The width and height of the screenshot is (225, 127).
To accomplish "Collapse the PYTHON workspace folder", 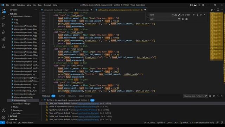I will coord(13,14).
